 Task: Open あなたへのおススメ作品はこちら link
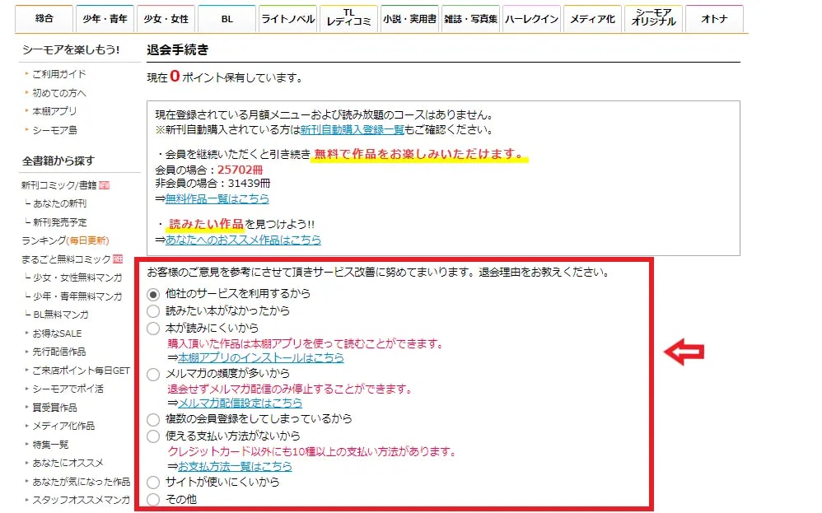[243, 240]
